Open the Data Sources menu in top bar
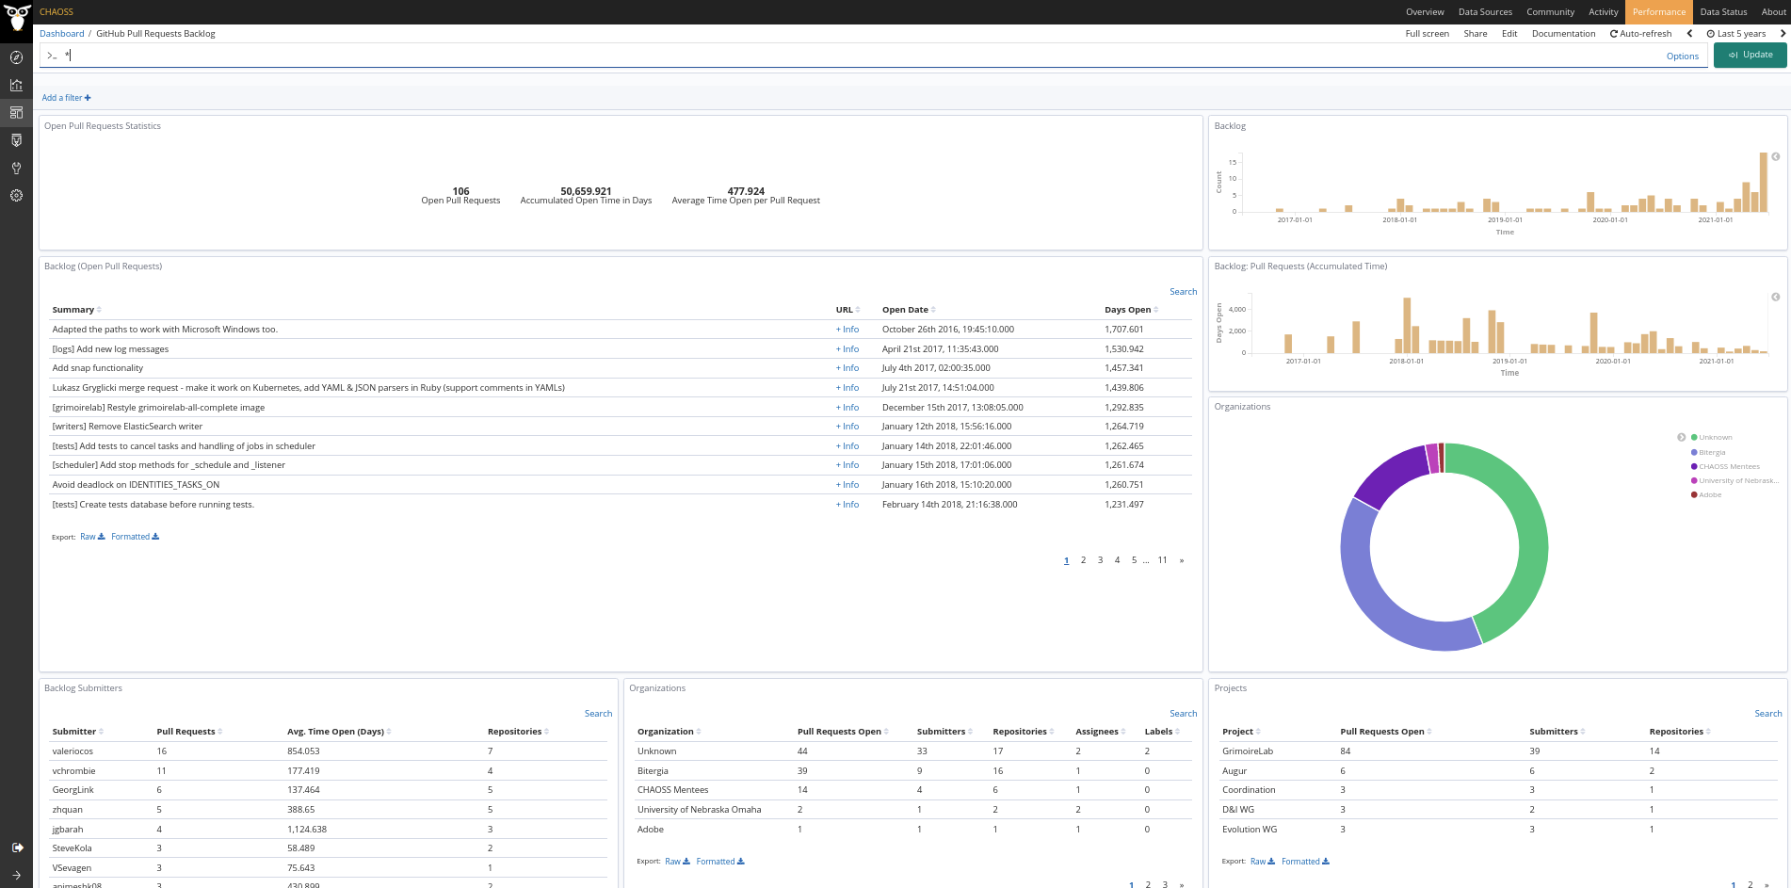Screen dimensions: 1791x888 point(1485,12)
